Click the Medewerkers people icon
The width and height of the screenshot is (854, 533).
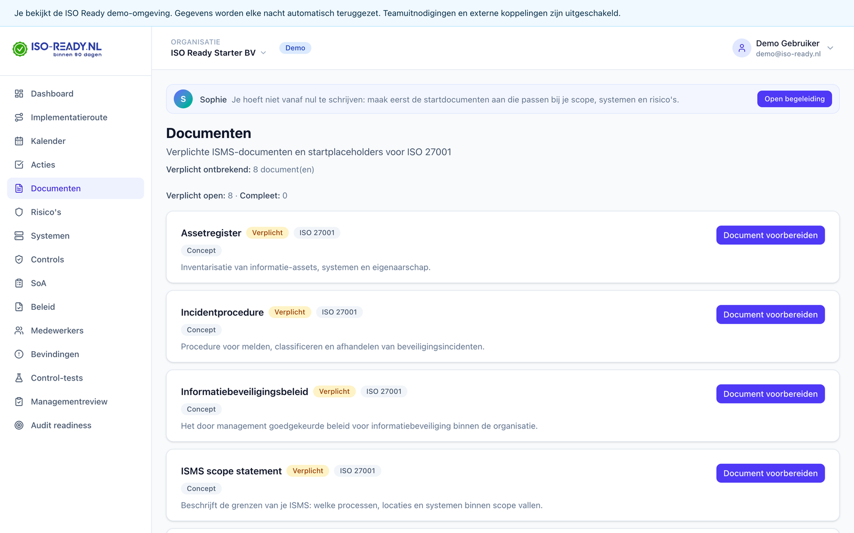tap(19, 330)
